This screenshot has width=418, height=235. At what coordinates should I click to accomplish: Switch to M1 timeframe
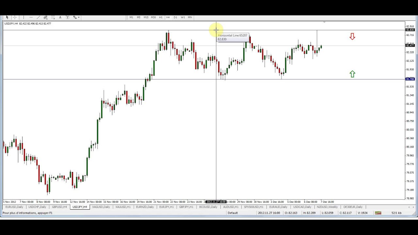point(131,17)
